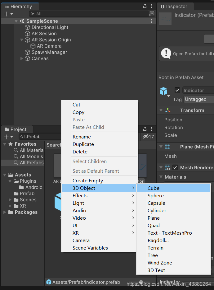Select the Unity scene icon next to SampleScene
The width and height of the screenshot is (214, 290).
(22, 21)
